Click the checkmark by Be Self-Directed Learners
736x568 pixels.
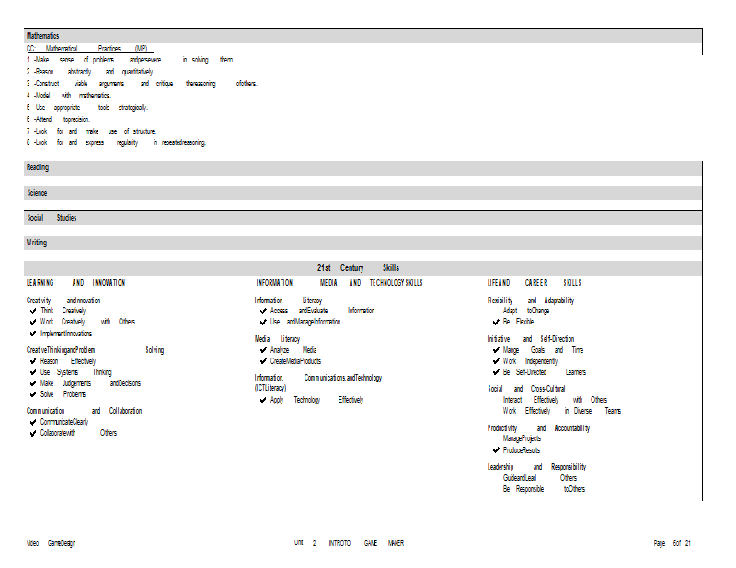click(x=496, y=372)
